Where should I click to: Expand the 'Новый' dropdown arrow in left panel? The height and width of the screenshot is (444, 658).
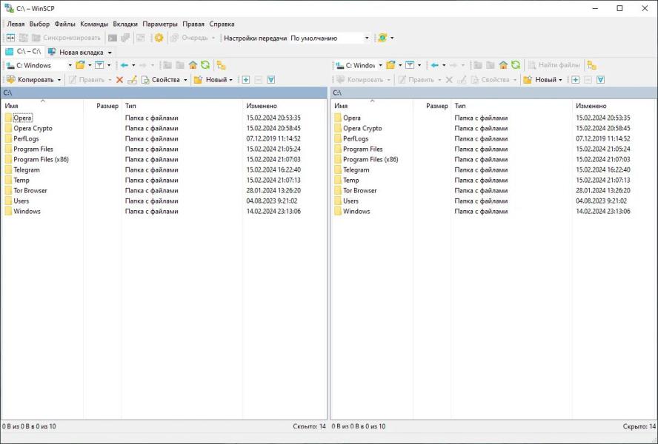click(230, 80)
